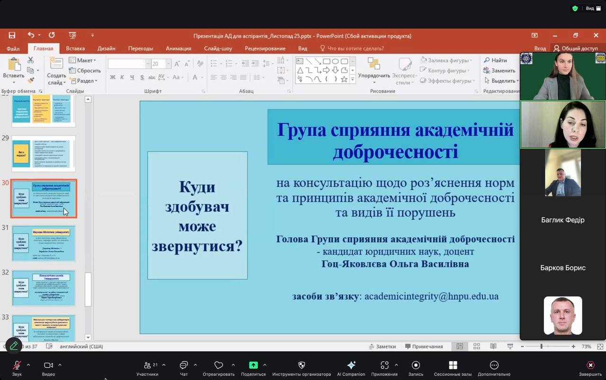The width and height of the screenshot is (606, 380).
Task: Click the Общий доступ share button
Action: (x=576, y=48)
